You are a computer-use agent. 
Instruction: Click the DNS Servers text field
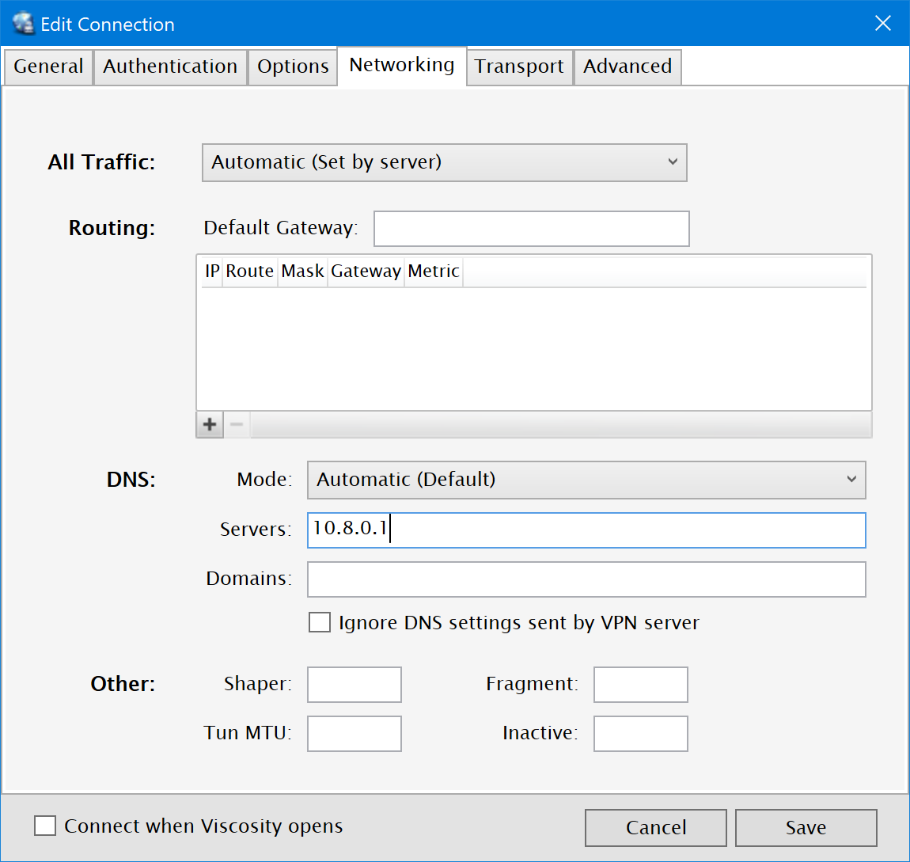(x=586, y=530)
